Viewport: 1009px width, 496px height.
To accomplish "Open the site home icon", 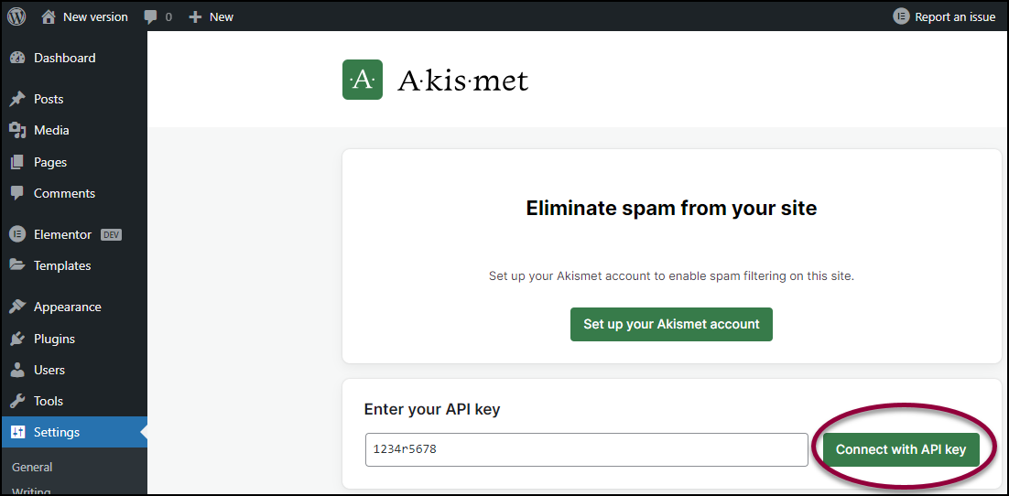I will coord(49,16).
